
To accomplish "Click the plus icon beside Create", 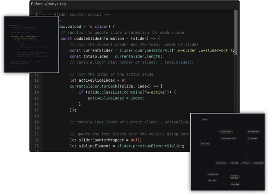I will pos(210,181).
